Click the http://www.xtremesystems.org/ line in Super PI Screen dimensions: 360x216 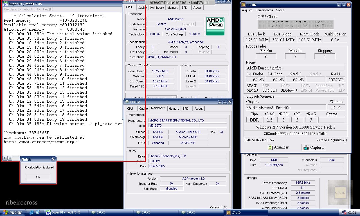(40, 142)
